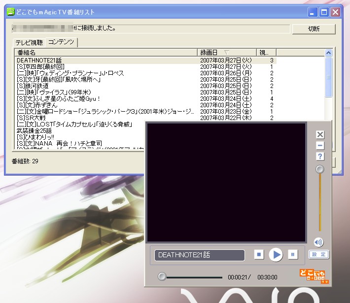Select the [S][文]赤ずきん program

coord(146,105)
